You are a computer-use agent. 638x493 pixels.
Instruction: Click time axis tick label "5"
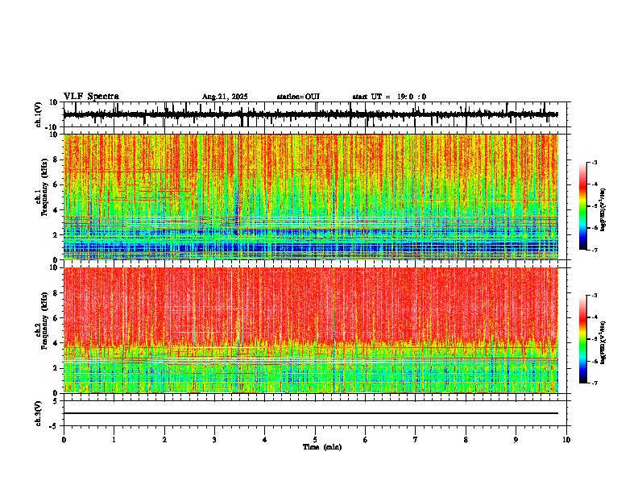click(x=315, y=439)
